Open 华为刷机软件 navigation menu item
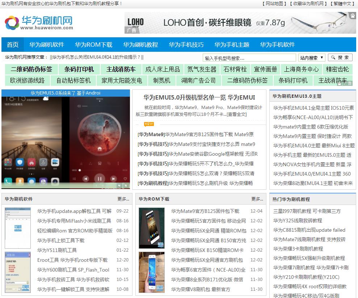The width and height of the screenshot is (358, 298). [x=47, y=45]
